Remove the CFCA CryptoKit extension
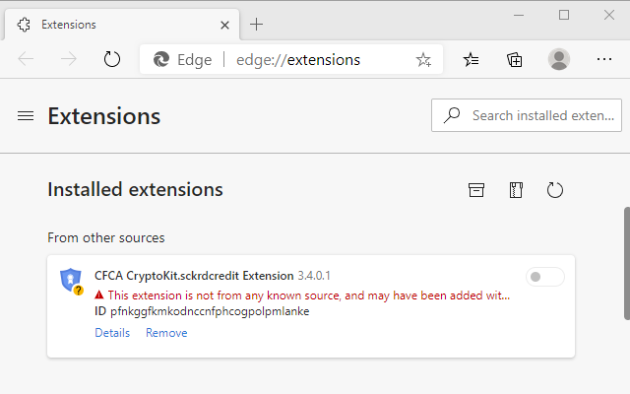This screenshot has height=394, width=630. point(166,333)
